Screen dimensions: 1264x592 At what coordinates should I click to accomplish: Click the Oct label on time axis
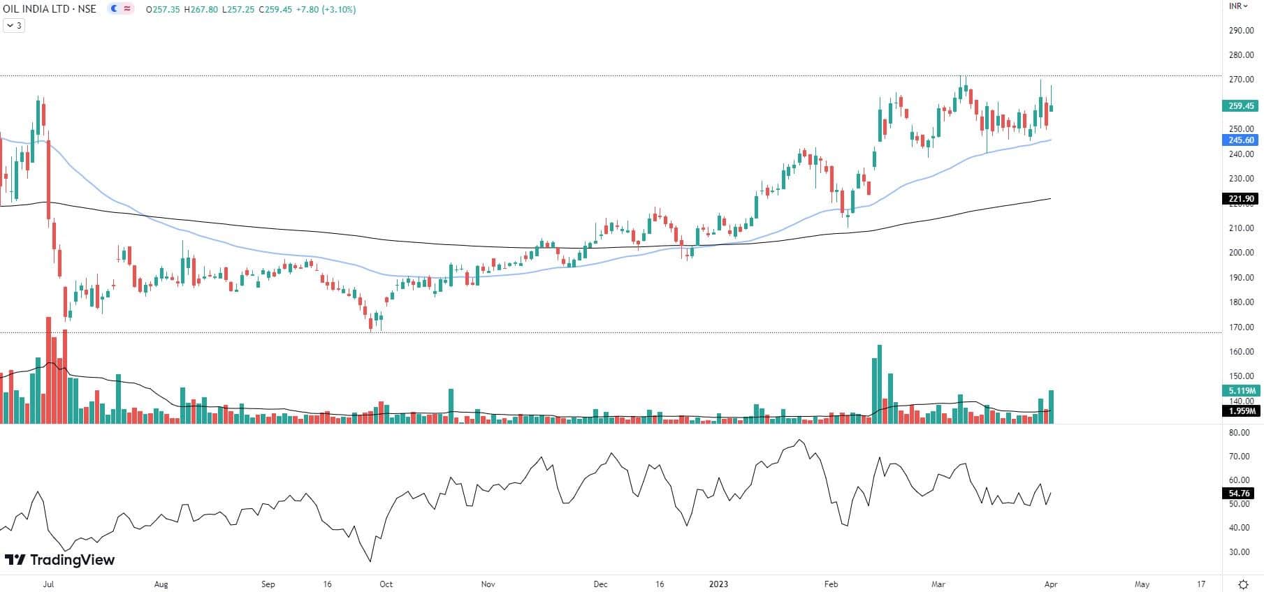click(x=386, y=584)
